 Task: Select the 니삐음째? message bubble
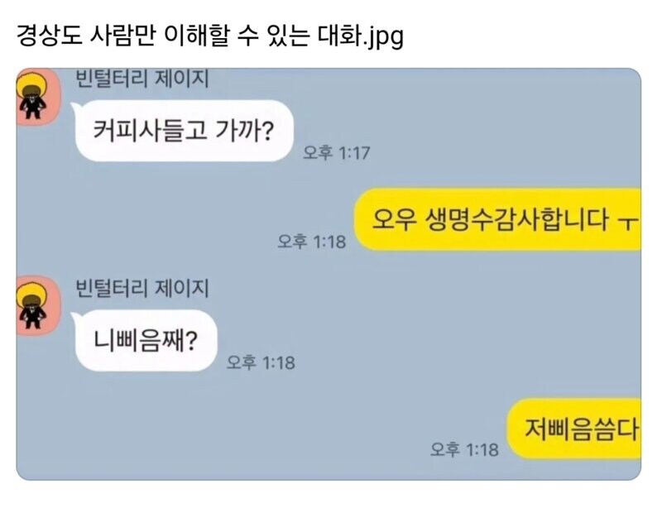(x=146, y=340)
